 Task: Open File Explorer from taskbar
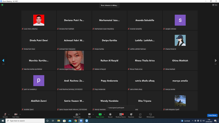click(x=59, y=121)
